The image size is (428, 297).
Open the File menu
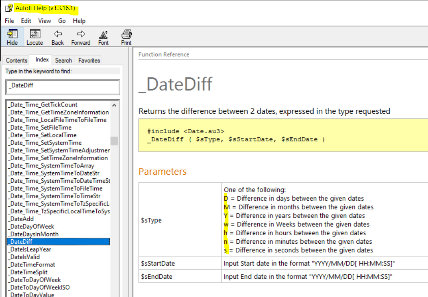(x=9, y=21)
